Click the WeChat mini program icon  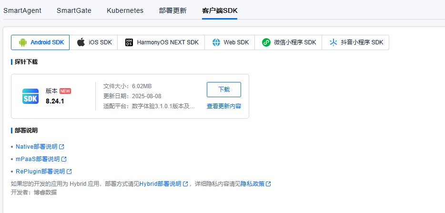pos(266,42)
